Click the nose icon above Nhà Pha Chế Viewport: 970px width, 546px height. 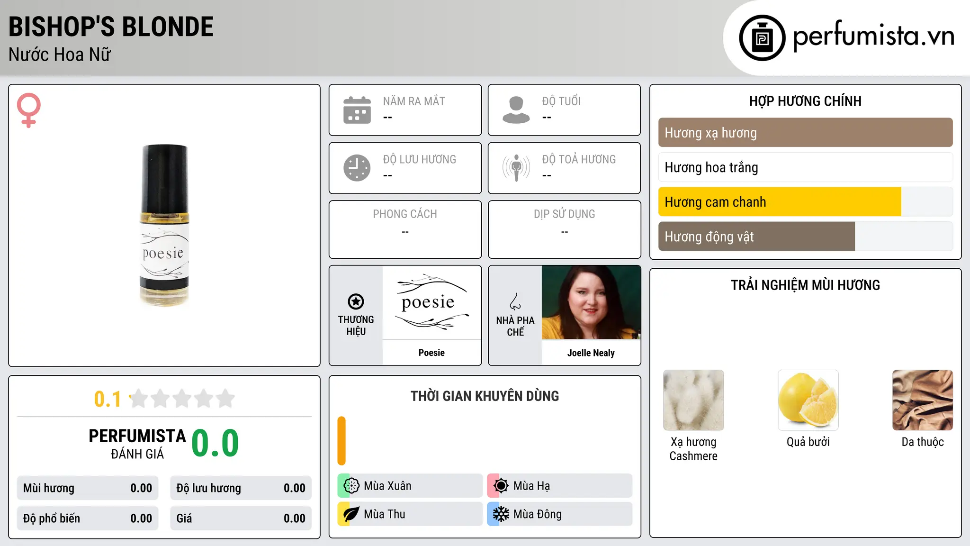[x=515, y=301]
